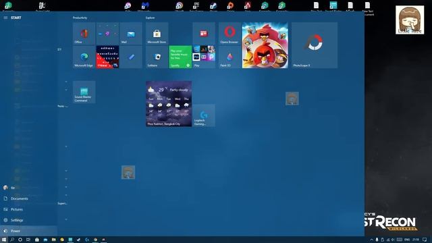Open the user account button in Start rail

click(x=28, y=188)
